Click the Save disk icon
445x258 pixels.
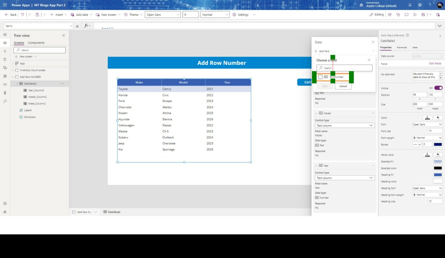(x=423, y=14)
